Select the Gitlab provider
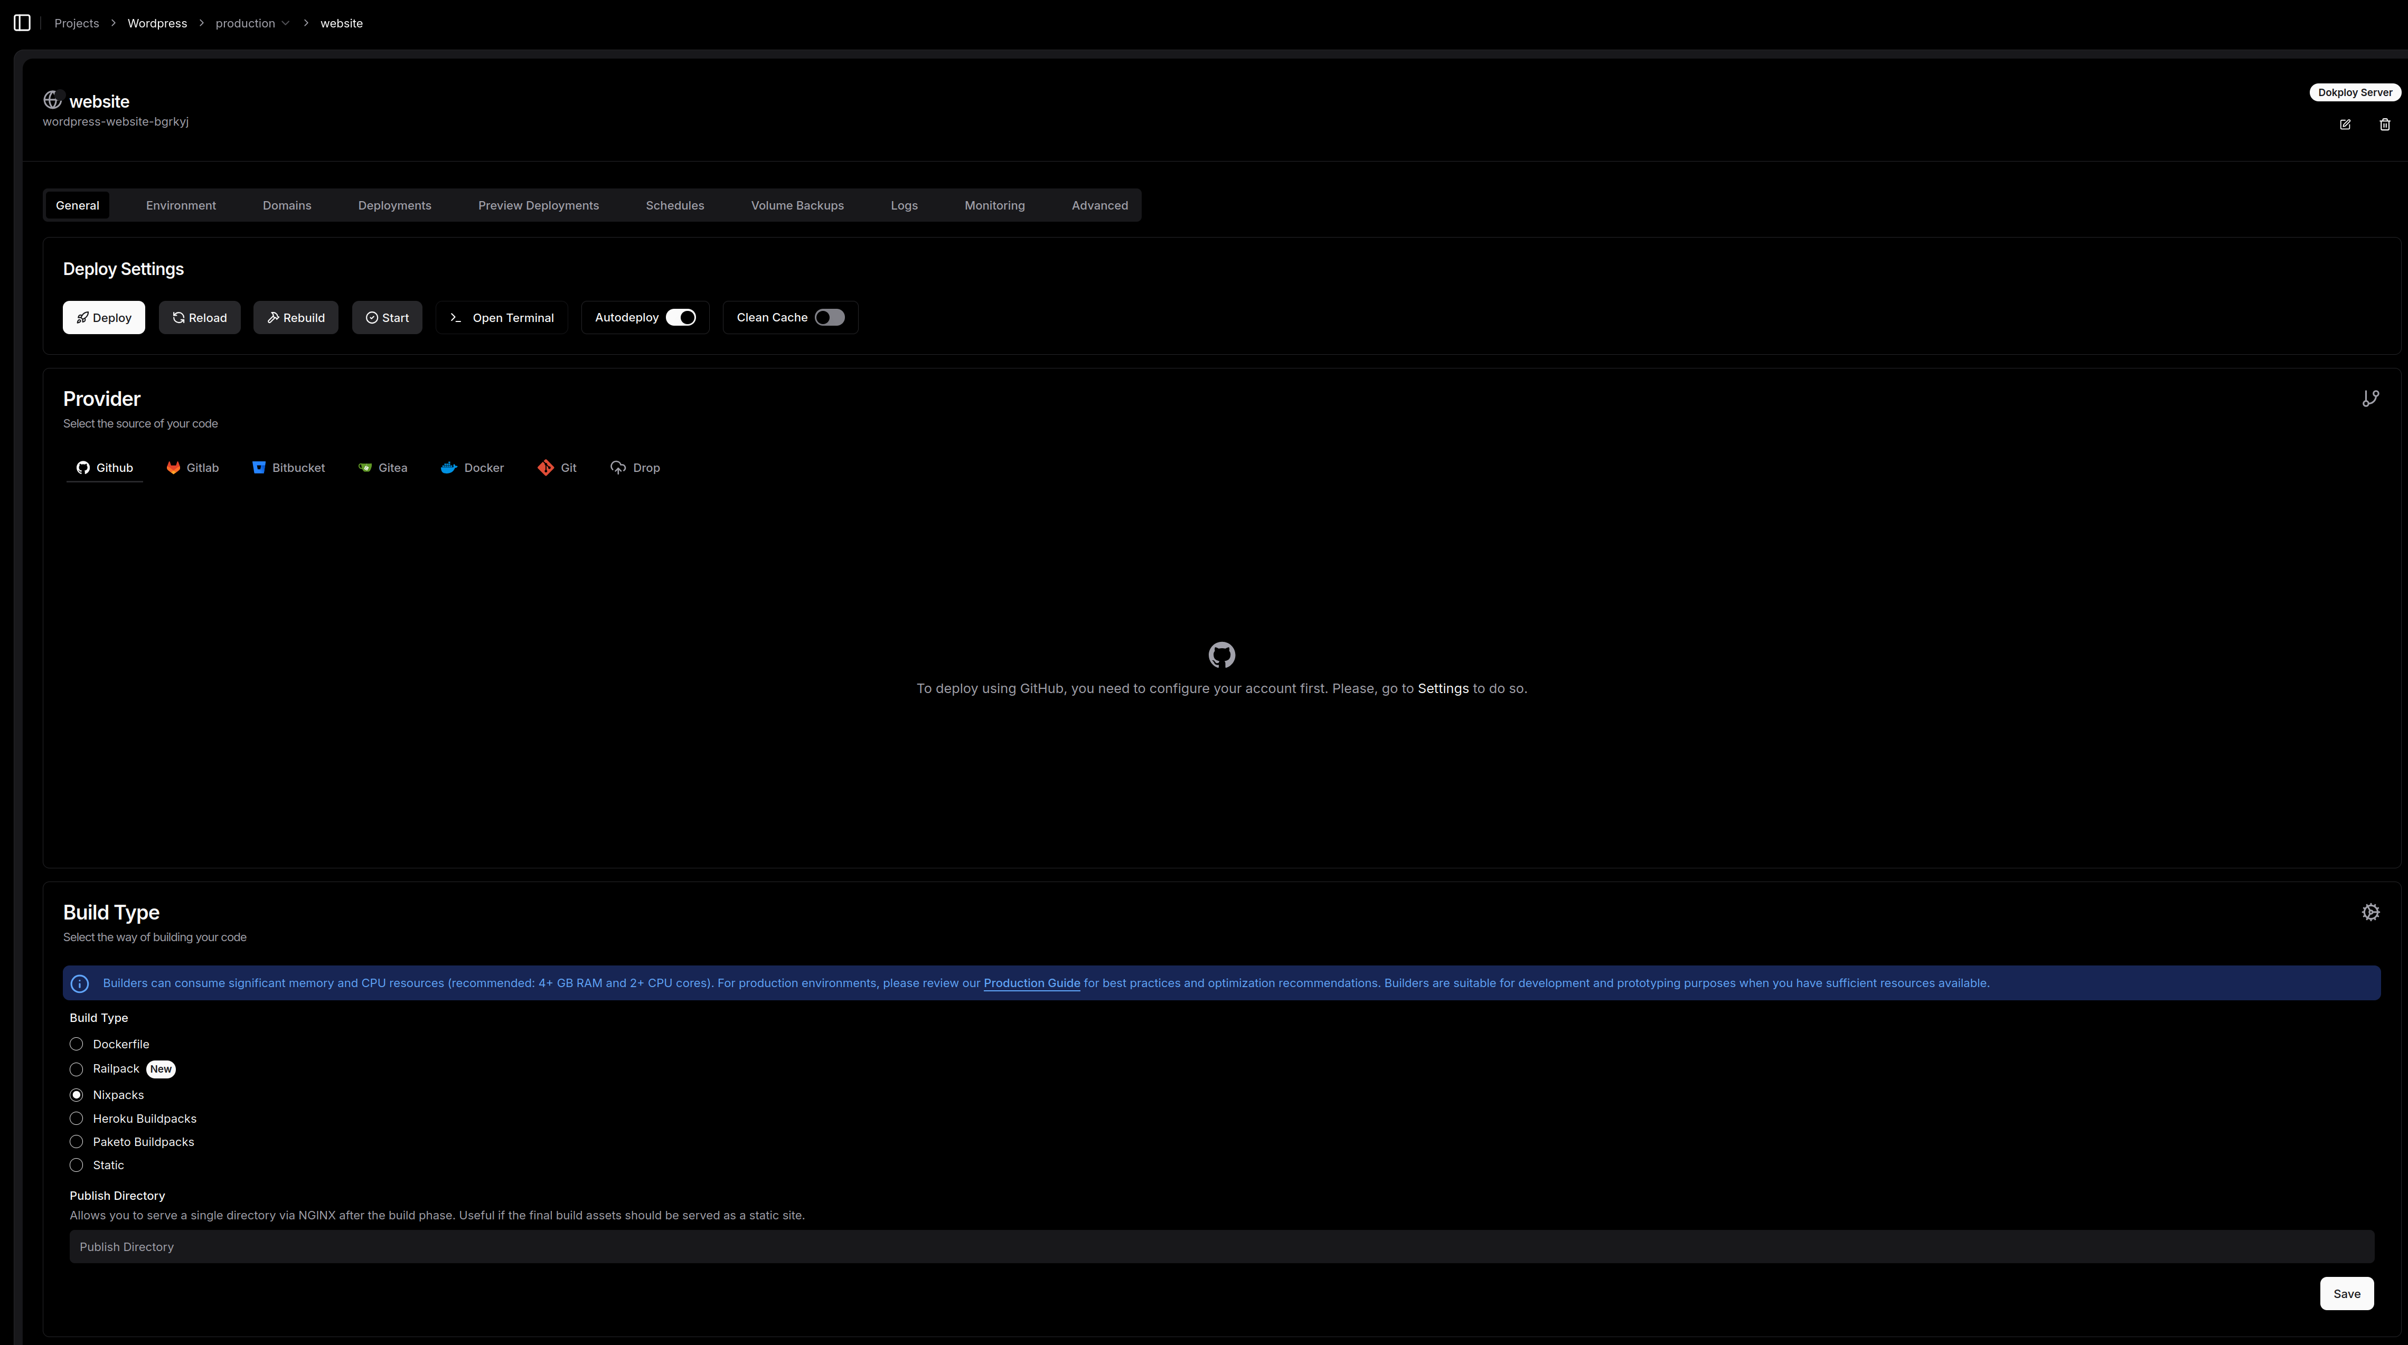The height and width of the screenshot is (1345, 2408). click(x=193, y=467)
